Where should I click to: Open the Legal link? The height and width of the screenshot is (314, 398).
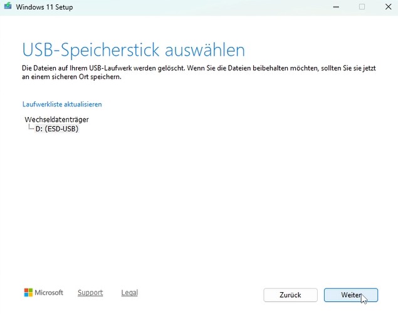[130, 293]
